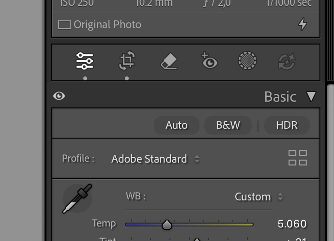334x241 pixels.
Task: Click the Temp slider handle
Action: pyautogui.click(x=167, y=225)
